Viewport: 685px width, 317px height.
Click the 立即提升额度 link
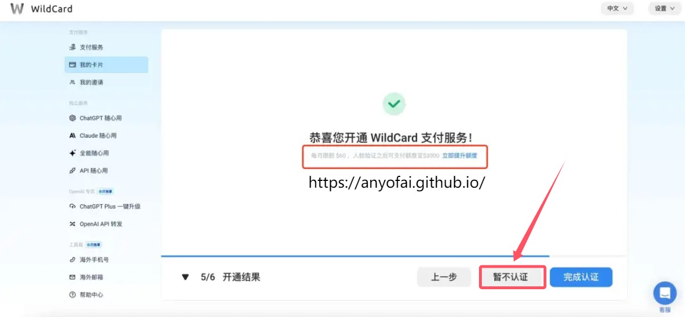coord(460,155)
